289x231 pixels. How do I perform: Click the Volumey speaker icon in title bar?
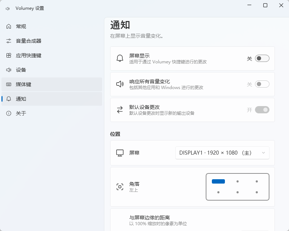8,8
